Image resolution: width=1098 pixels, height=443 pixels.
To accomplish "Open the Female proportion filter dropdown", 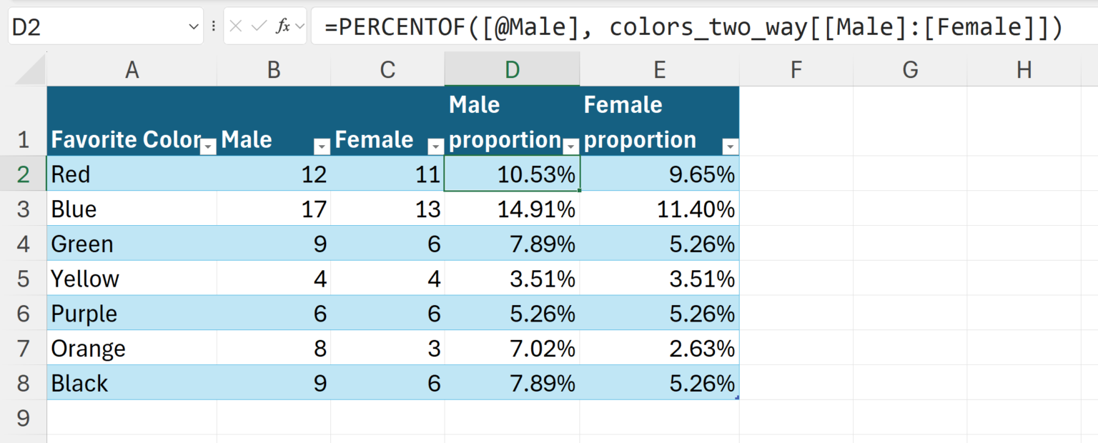I will point(730,146).
